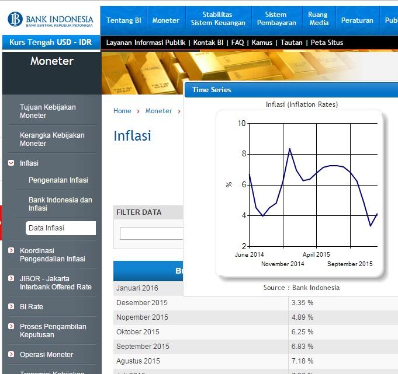Select the Data Inflasi subitem
Screen dimensions: 398x374
(61, 228)
